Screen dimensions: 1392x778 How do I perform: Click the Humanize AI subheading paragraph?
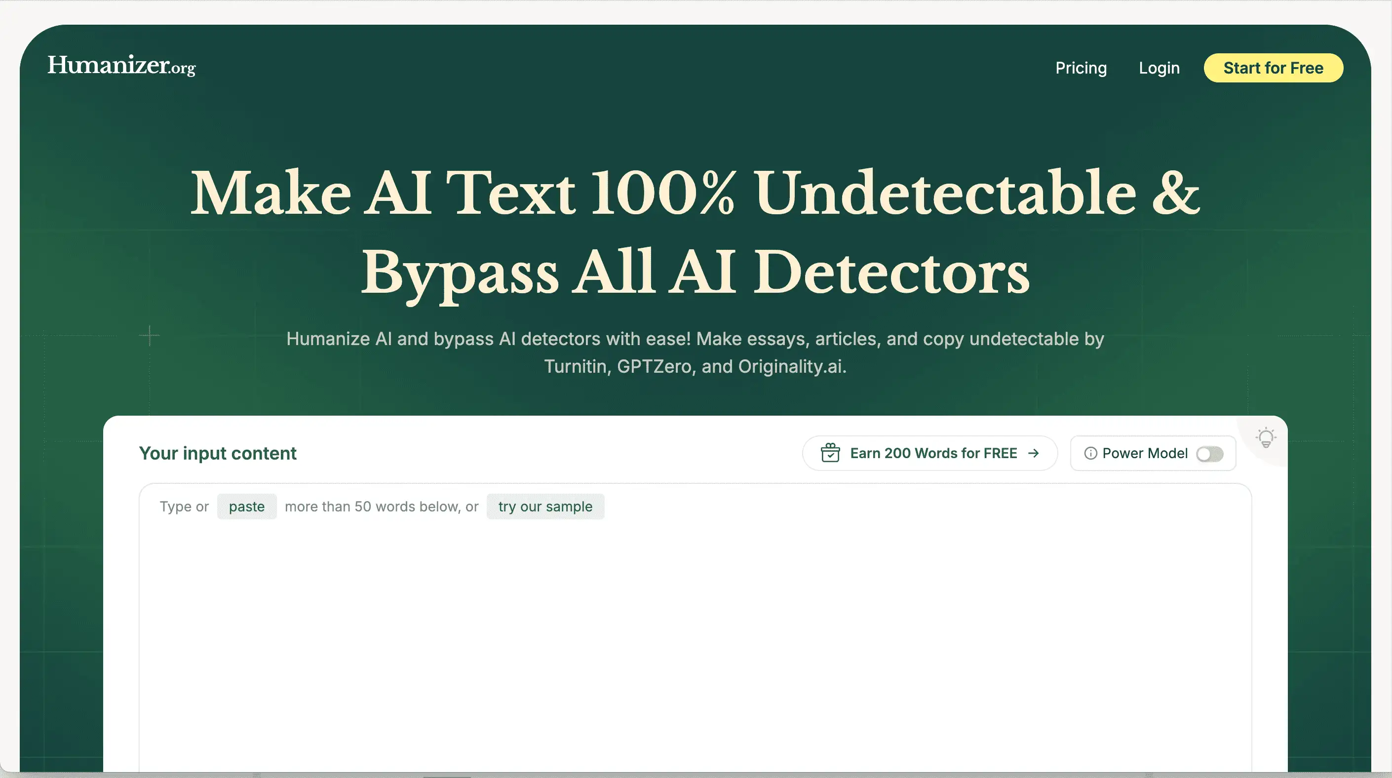695,352
